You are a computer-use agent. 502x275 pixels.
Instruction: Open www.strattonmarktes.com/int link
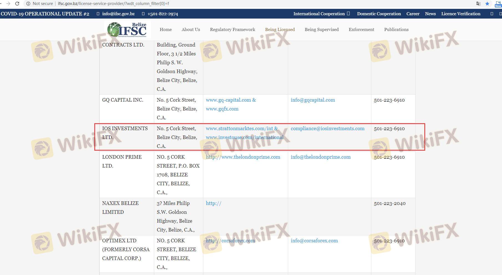(239, 128)
